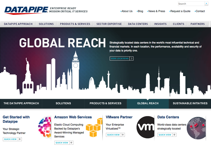Image resolution: width=211 pixels, height=148 pixels.
Task: Switch to Products & Services banner tab
Action: tap(105, 103)
